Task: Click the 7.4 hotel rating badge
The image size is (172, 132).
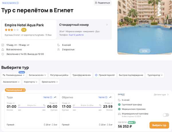Action: pos(24,30)
